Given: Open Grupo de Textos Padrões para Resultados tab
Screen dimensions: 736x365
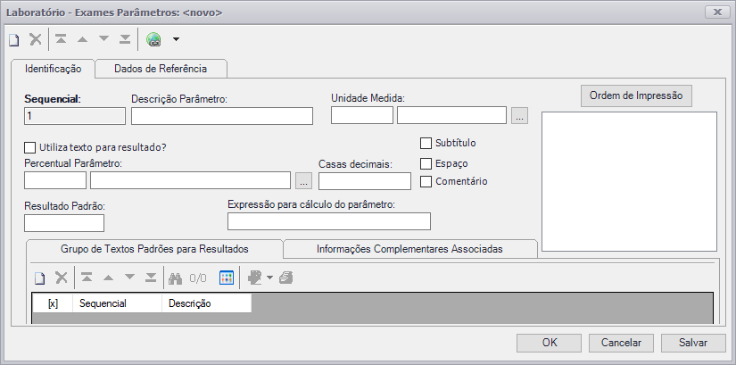Looking at the screenshot, I should tap(154, 249).
